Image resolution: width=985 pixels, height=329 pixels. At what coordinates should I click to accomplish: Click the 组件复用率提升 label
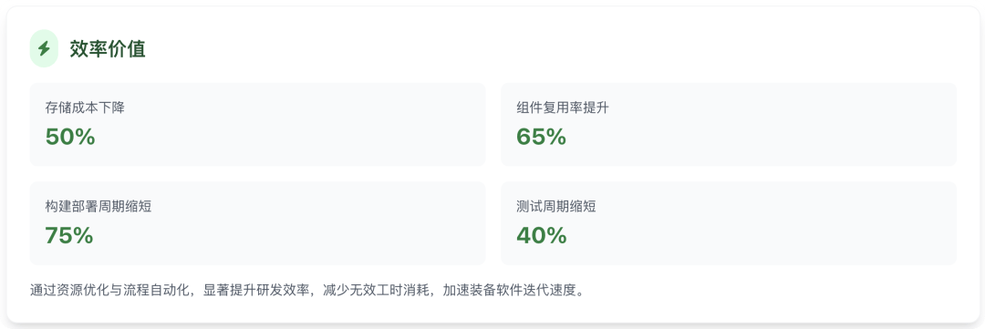click(563, 108)
